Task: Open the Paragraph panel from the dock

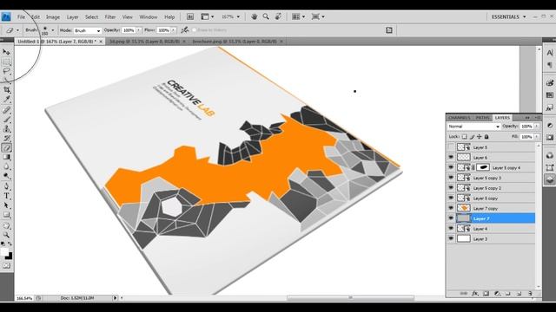Action: click(x=550, y=65)
